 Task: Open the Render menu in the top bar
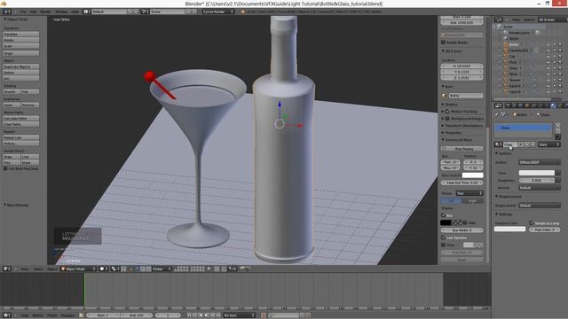click(45, 12)
